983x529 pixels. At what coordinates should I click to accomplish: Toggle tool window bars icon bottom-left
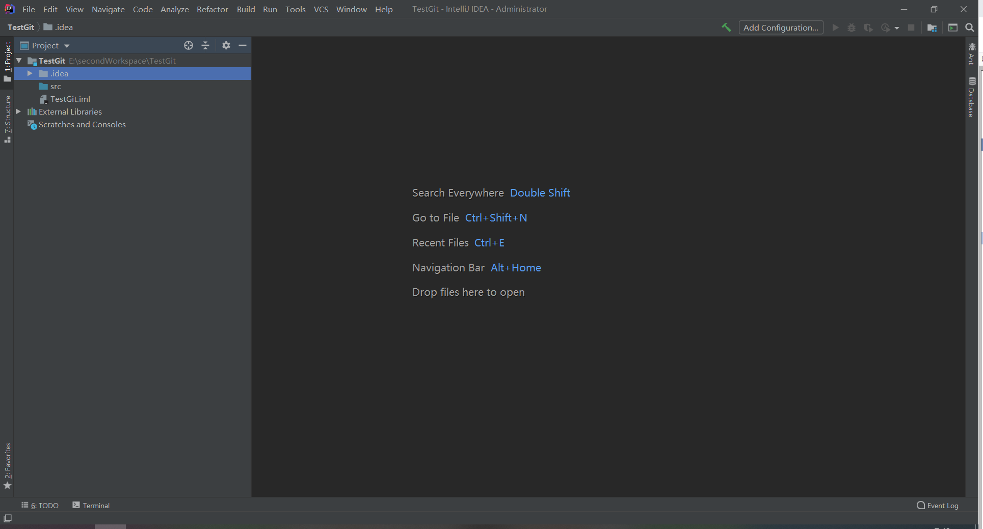coord(8,518)
